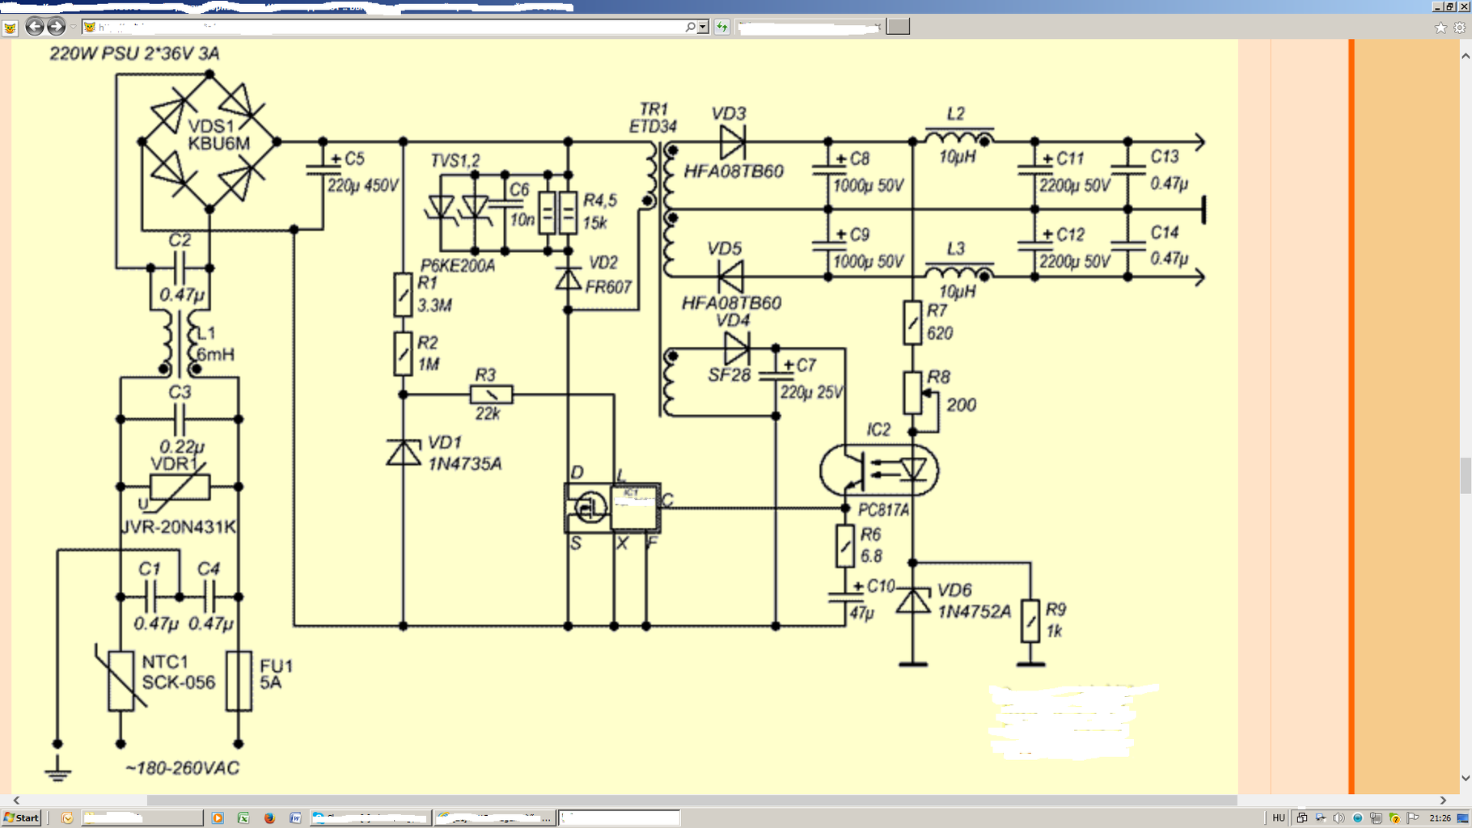Open Favorites via the star icon
Screen dimensions: 1472x828
1440,27
